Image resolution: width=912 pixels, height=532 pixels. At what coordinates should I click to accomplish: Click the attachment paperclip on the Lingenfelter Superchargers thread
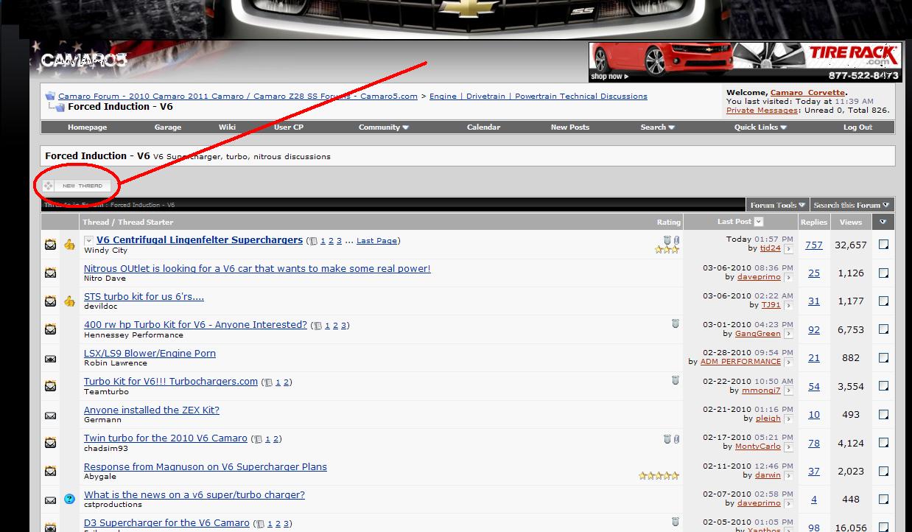point(677,239)
